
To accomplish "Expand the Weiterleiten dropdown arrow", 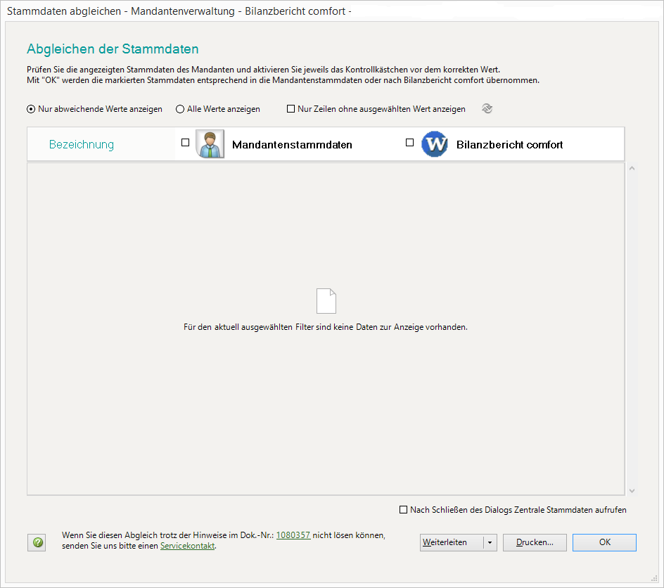I will (490, 542).
